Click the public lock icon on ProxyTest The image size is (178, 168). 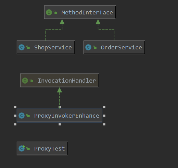click(28, 148)
